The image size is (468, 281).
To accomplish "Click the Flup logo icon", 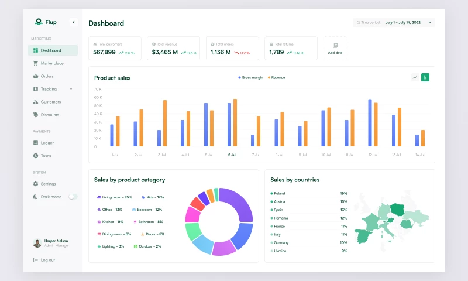I will pos(39,22).
